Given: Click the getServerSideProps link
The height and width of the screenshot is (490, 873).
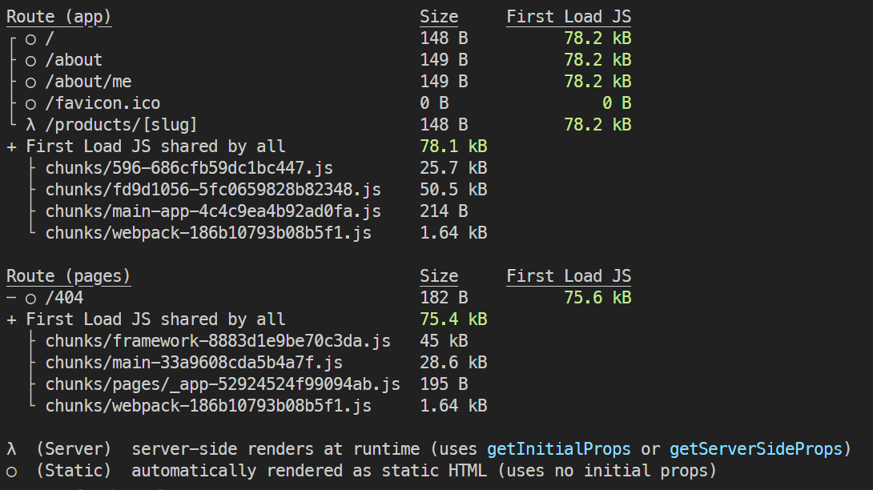Looking at the screenshot, I should pyautogui.click(x=755, y=449).
